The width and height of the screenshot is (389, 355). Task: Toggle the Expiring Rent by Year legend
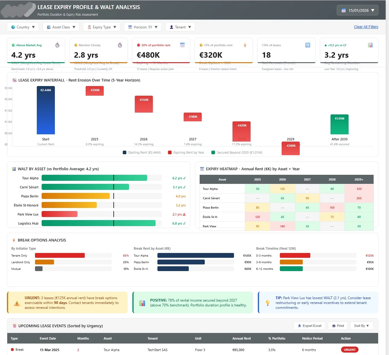pos(186,152)
